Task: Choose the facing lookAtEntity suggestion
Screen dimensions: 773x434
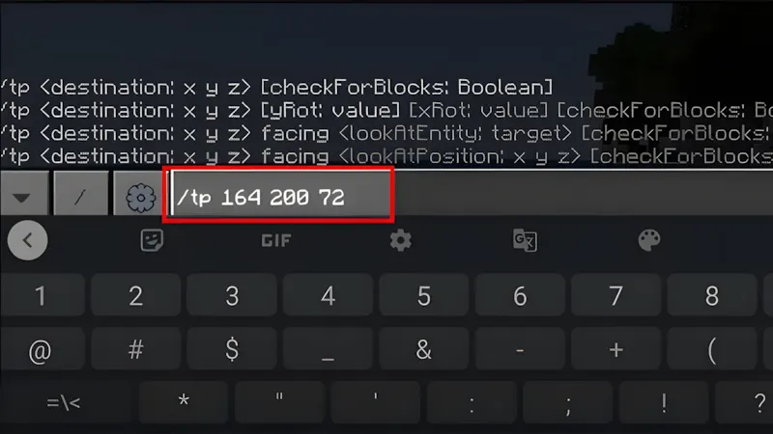Action: (386, 133)
